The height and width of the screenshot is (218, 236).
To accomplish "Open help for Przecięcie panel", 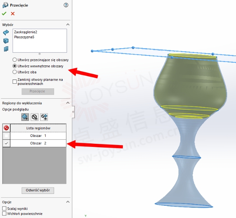I will pyautogui.click(x=66, y=5).
